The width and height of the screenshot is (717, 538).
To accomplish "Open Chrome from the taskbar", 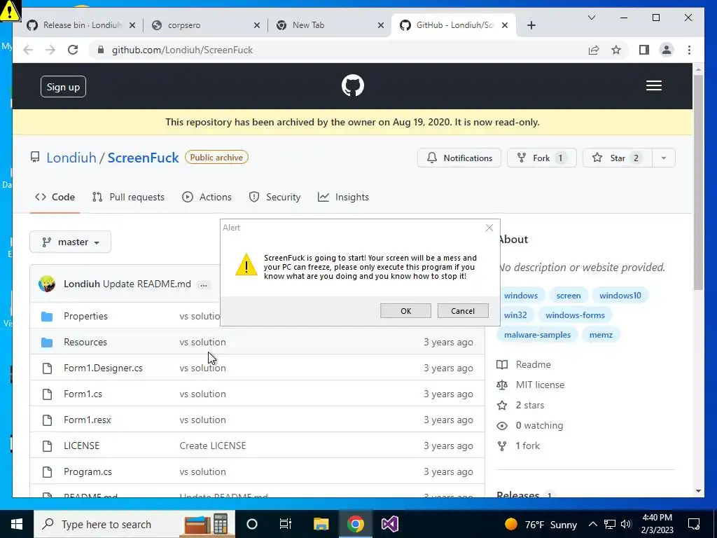I will click(355, 524).
